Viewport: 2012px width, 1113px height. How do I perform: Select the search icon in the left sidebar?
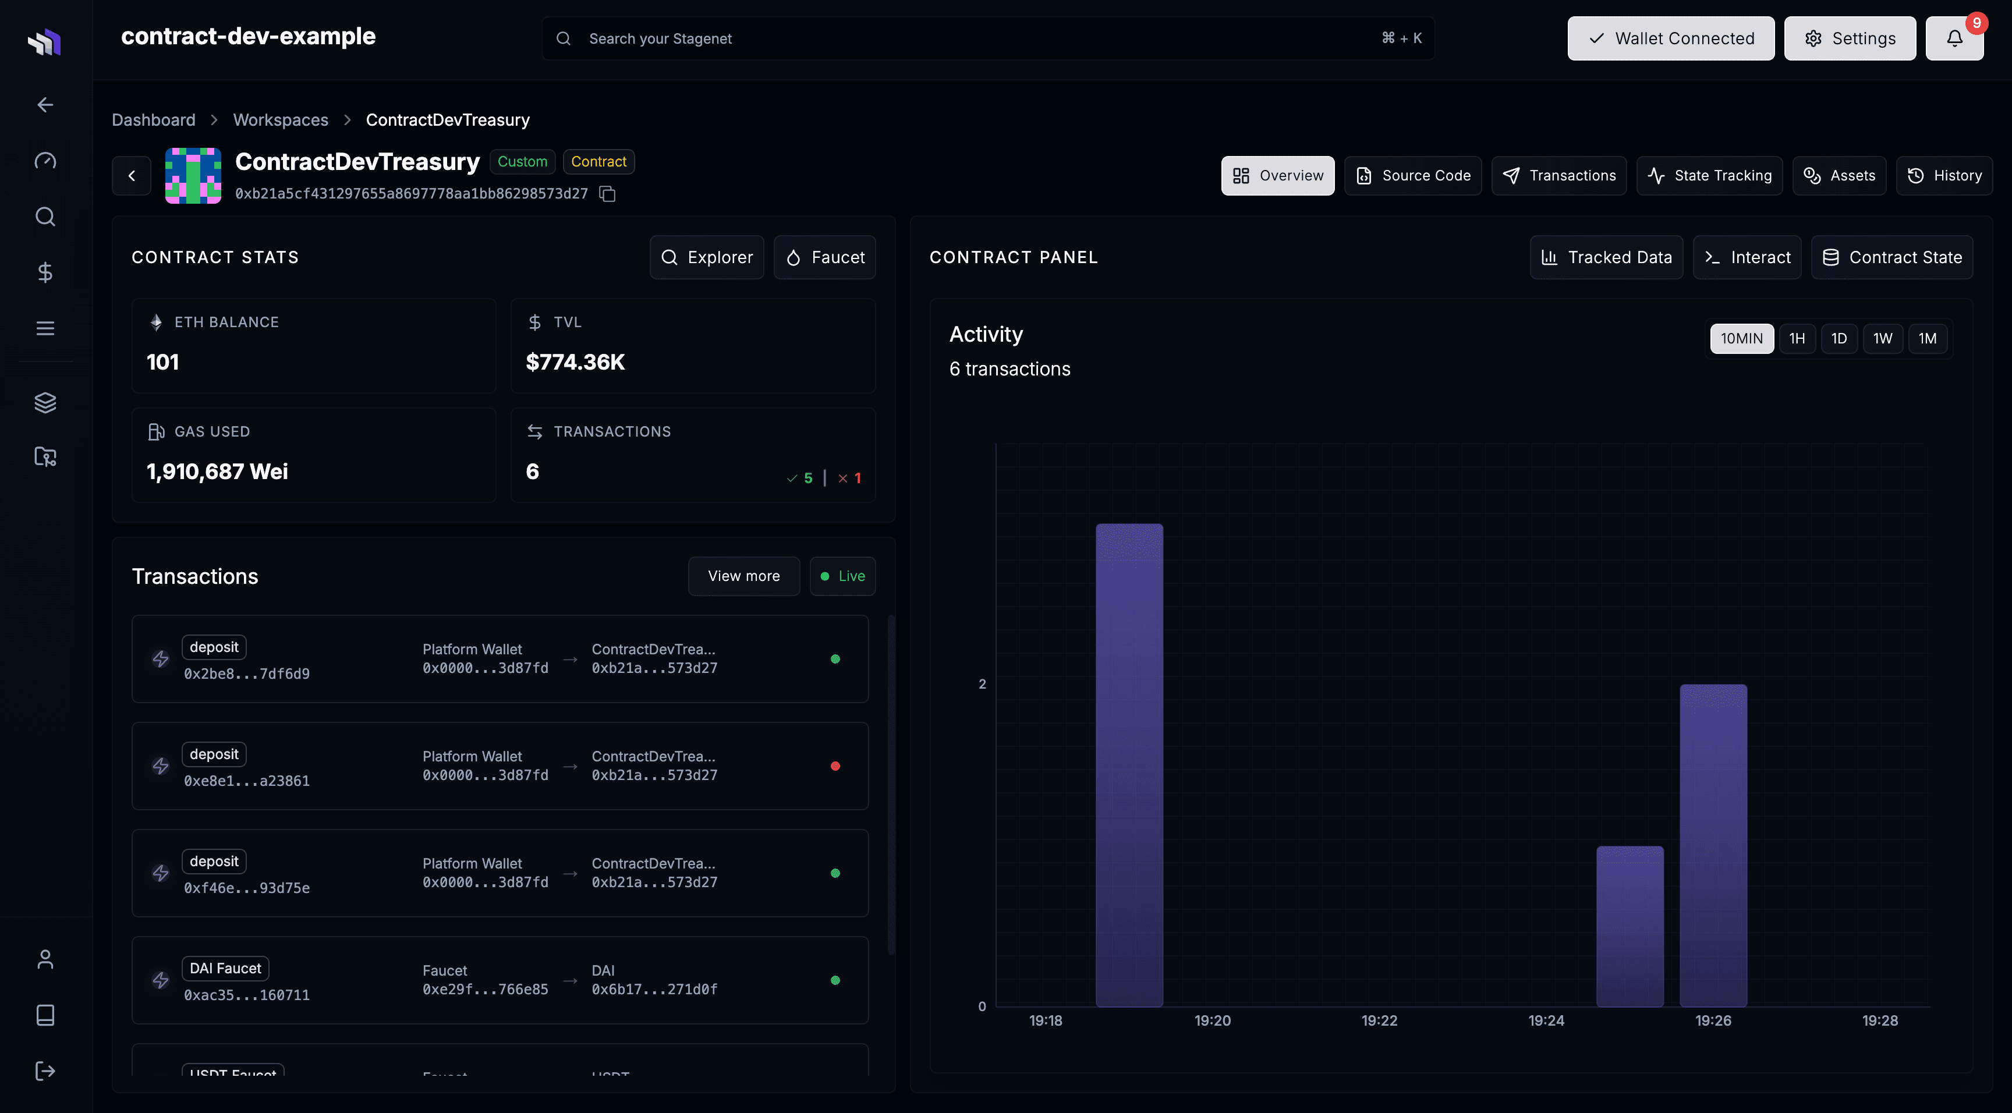[44, 217]
